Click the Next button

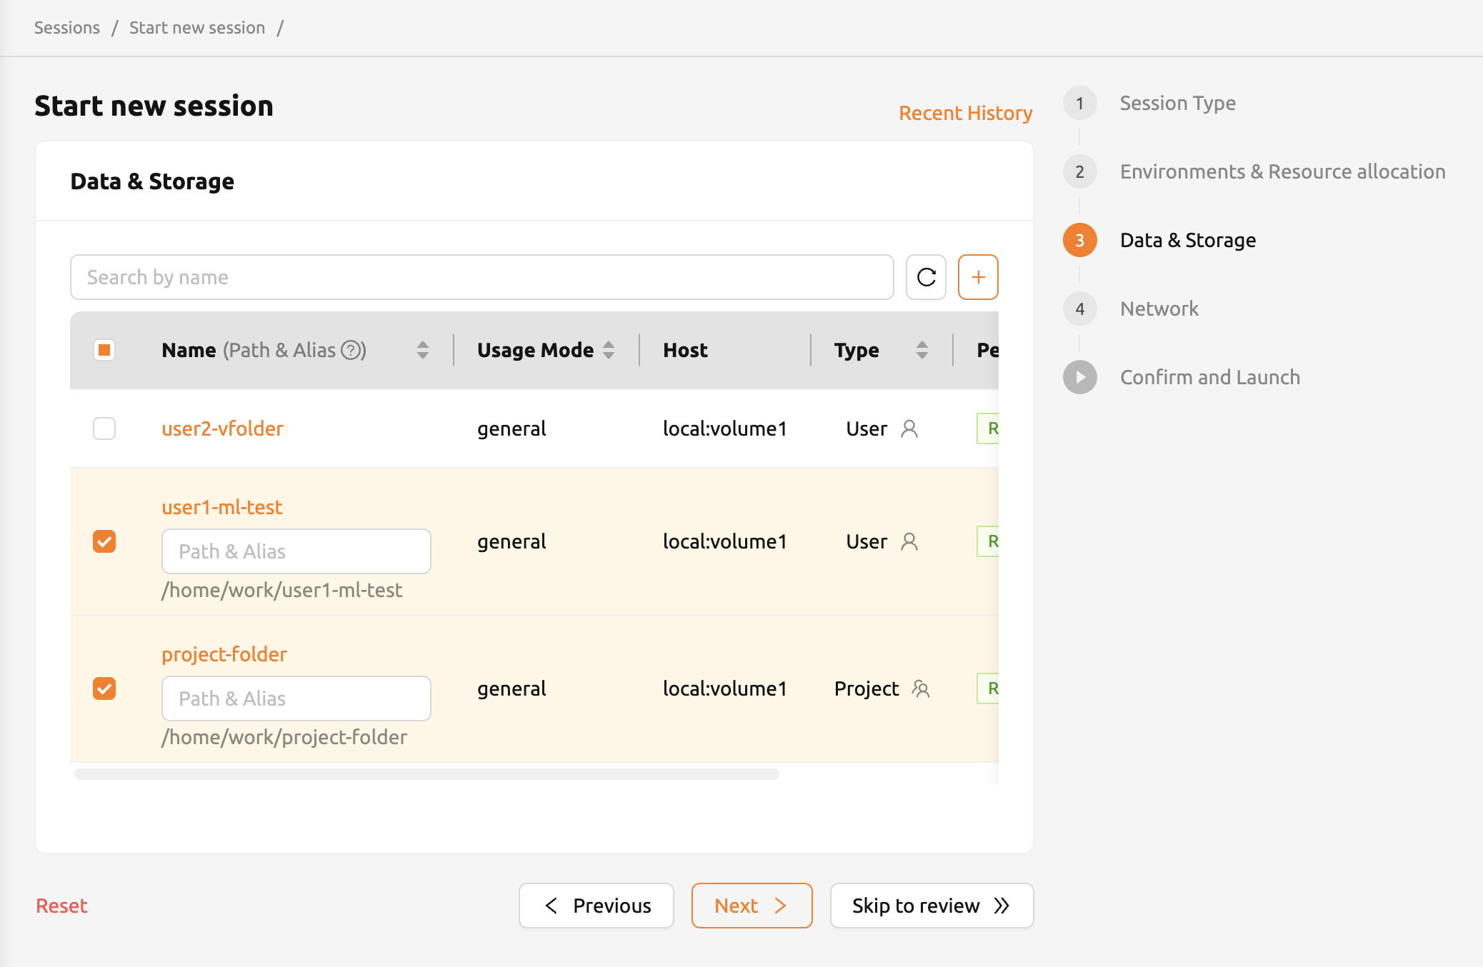pos(752,906)
